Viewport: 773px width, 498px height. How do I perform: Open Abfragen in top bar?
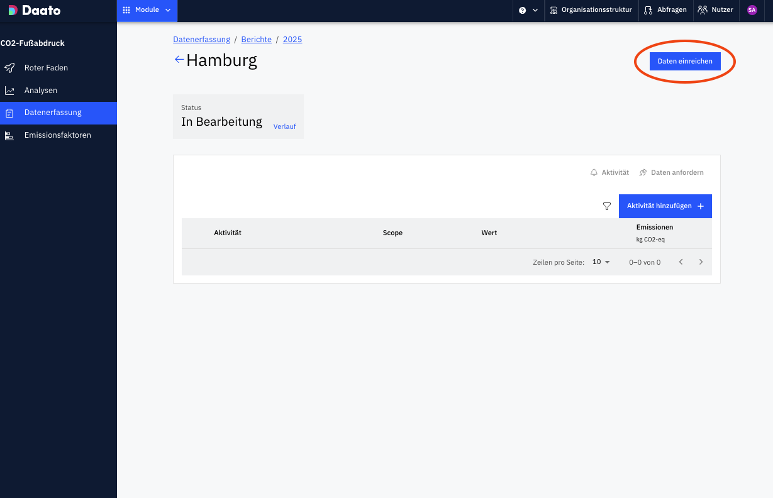pyautogui.click(x=665, y=10)
